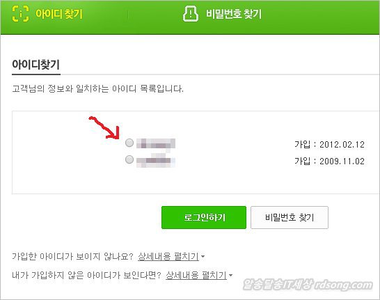Click the white 비밀번호 찾기 button
This screenshot has width=380, height=300.
(x=290, y=217)
